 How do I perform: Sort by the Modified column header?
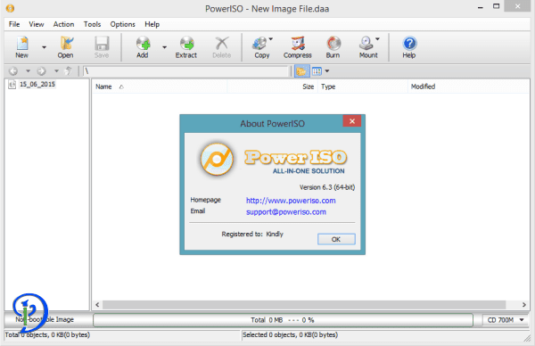[468, 86]
